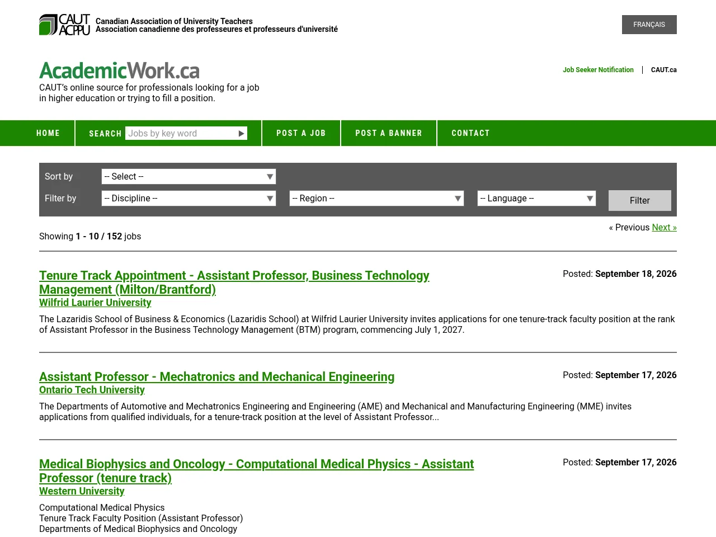The height and width of the screenshot is (537, 716).
Task: Click the "Posted: September 18, 2026" date
Action: point(620,274)
